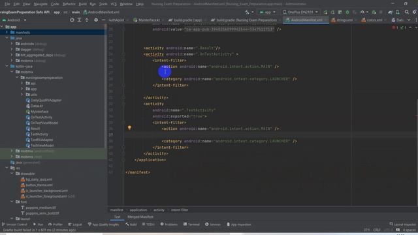Expand the dagger package
Screen dimensions: 418x235
12,50
